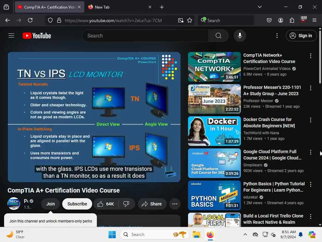This screenshot has height=242, width=322.
Task: Open clock showing 8:51 AM
Action: [288, 234]
